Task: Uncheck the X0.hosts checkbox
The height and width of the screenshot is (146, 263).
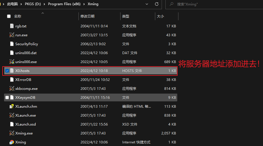Action: pos(7,71)
